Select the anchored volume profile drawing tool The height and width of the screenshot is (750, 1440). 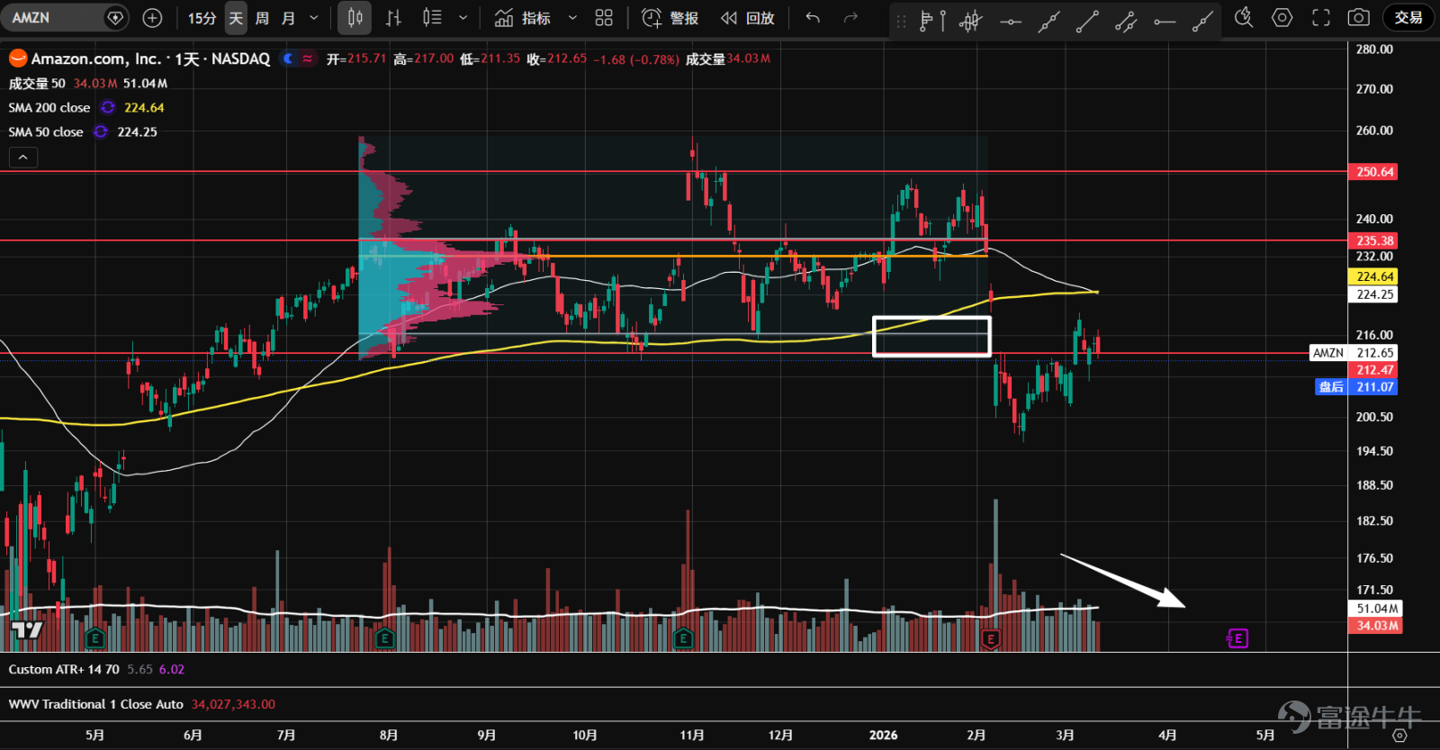[x=931, y=21]
